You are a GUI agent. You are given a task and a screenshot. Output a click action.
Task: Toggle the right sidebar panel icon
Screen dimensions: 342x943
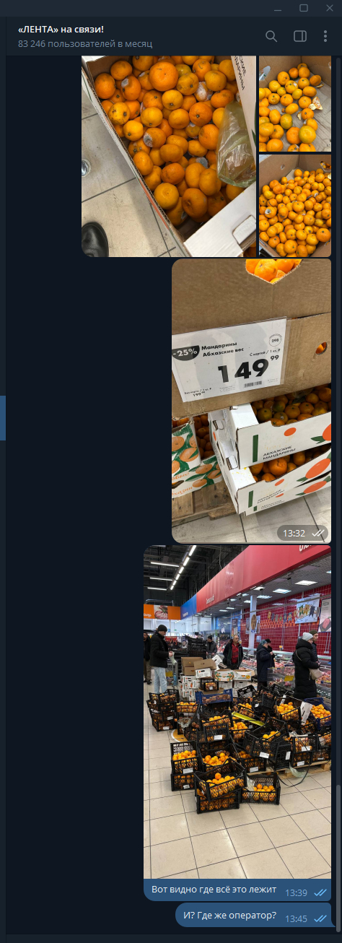pyautogui.click(x=300, y=36)
